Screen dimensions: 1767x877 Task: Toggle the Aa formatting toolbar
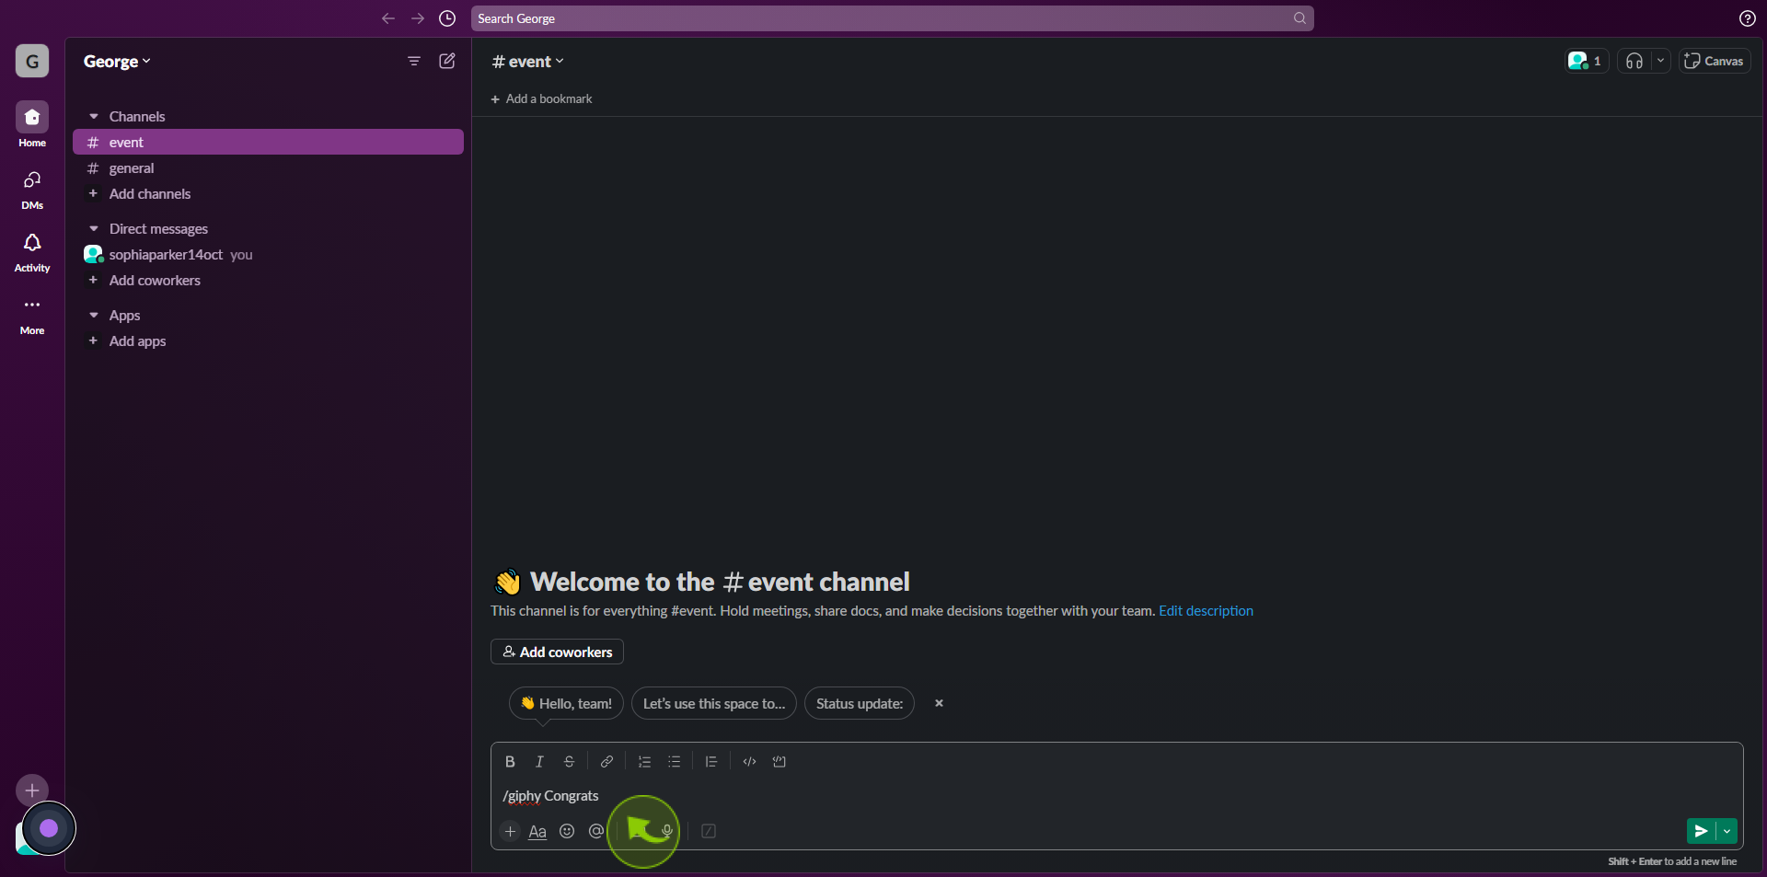click(537, 831)
